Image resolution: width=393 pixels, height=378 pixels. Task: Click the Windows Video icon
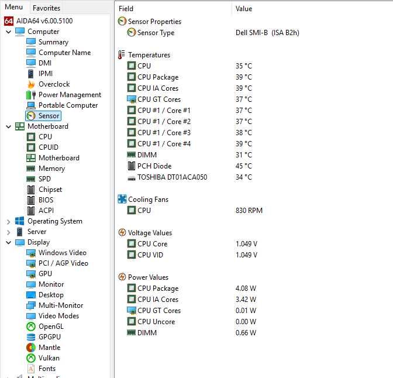(31, 253)
